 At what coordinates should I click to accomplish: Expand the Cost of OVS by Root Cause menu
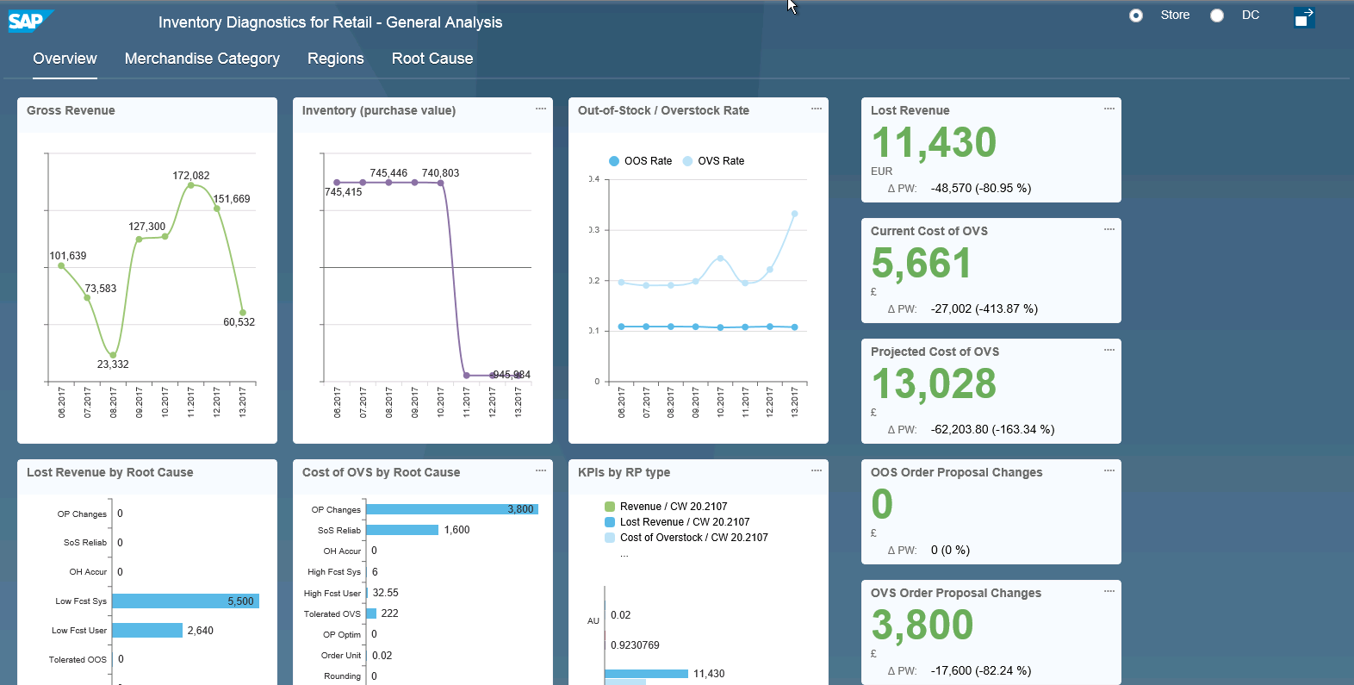(x=541, y=470)
